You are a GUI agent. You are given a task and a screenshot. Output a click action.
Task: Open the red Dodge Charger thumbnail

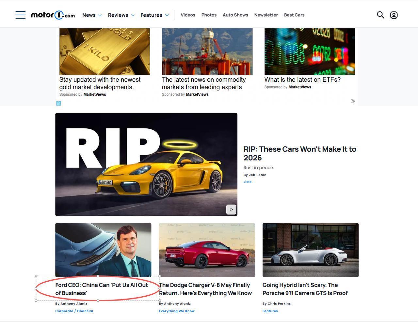pos(207,250)
